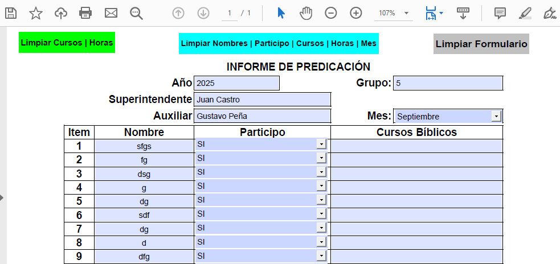
Task: Activate the selection arrow tool
Action: [x=281, y=13]
